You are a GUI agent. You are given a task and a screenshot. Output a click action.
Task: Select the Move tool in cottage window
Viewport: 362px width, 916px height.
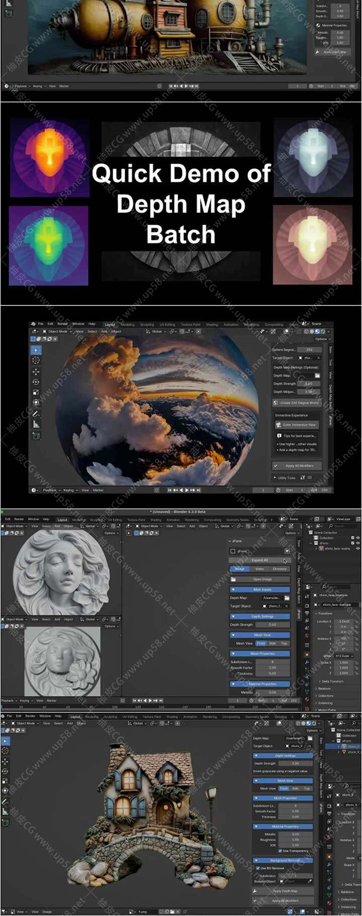tap(6, 761)
